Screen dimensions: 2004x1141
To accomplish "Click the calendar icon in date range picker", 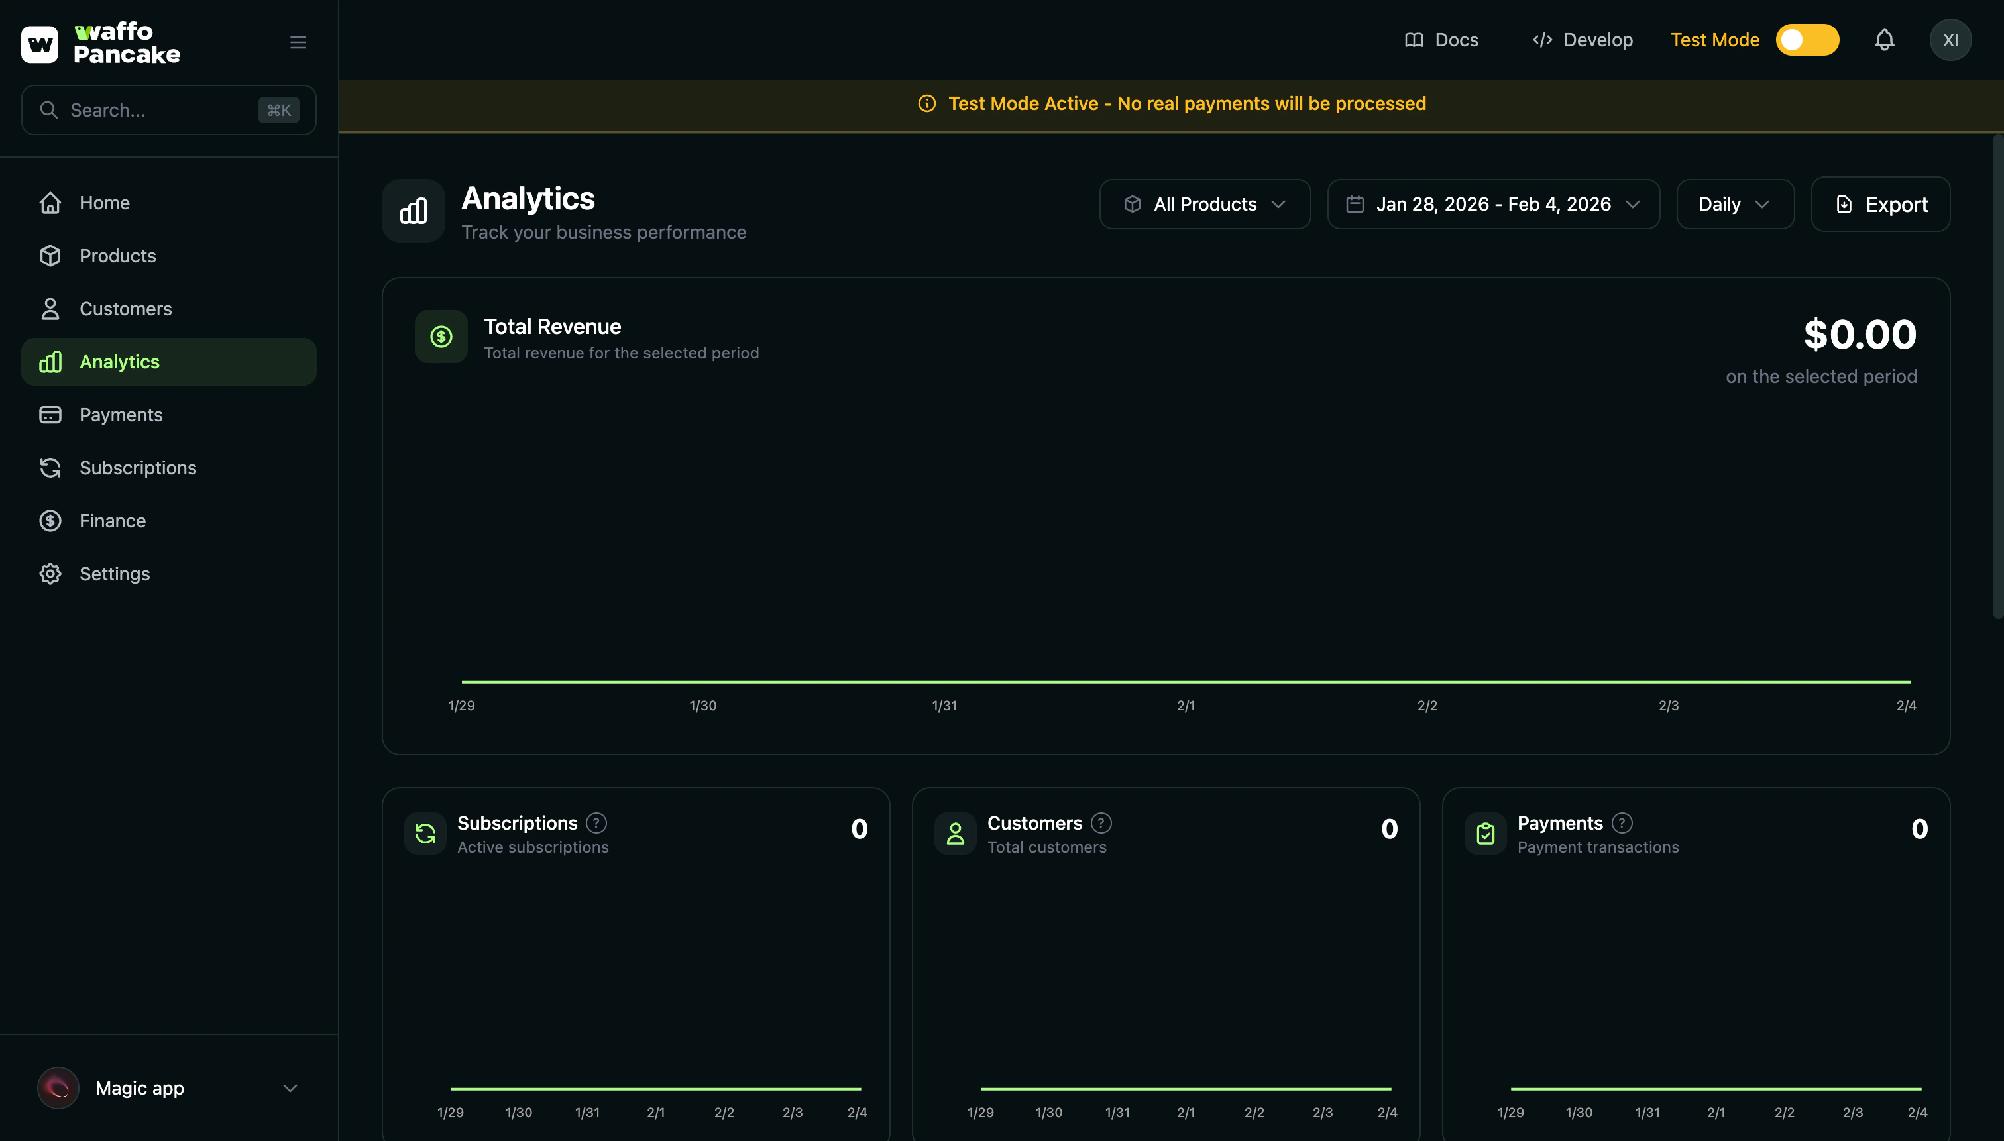I will click(1355, 204).
